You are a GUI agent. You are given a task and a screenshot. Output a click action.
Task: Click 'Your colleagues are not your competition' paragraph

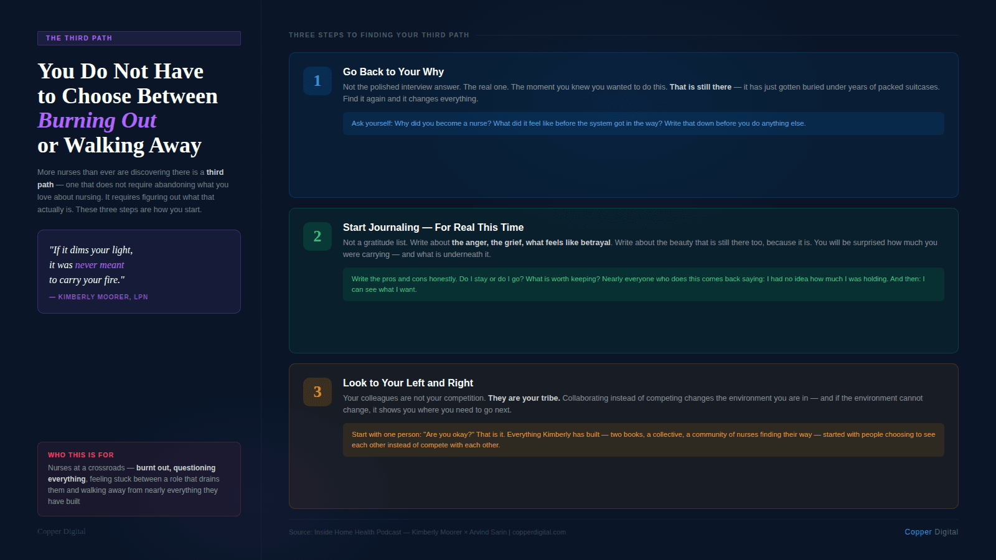click(633, 404)
